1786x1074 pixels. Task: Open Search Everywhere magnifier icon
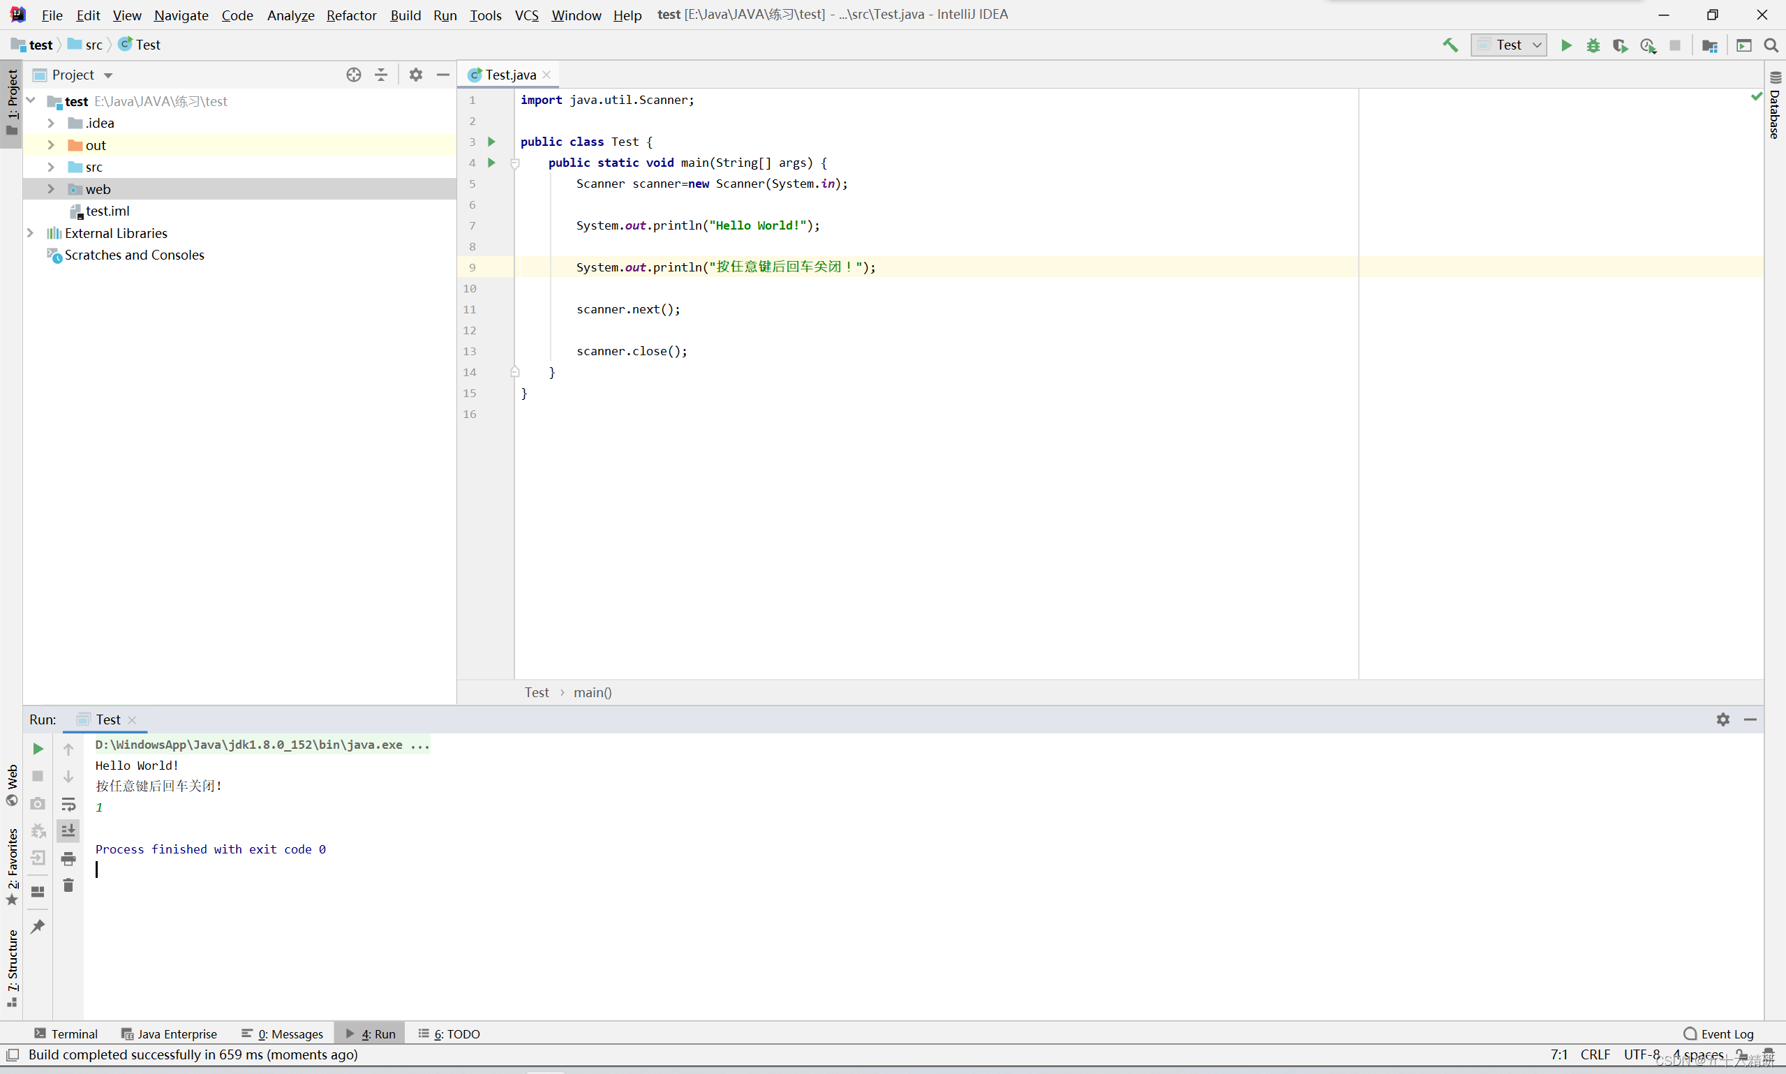click(1771, 45)
